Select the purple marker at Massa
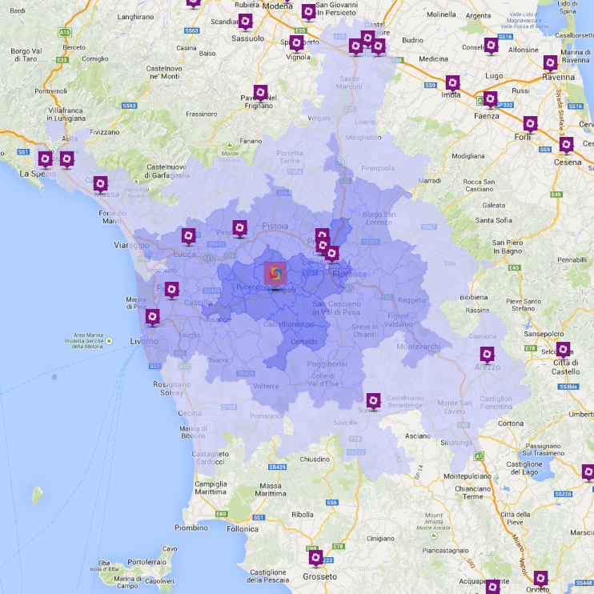Screen dimensions: 594x594 point(100,184)
